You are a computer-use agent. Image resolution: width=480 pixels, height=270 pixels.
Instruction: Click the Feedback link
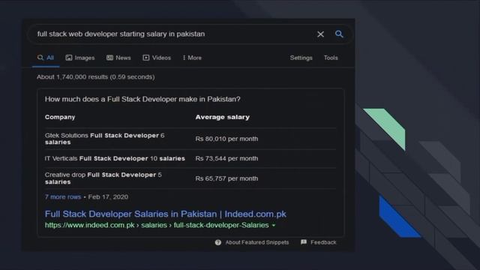point(323,242)
